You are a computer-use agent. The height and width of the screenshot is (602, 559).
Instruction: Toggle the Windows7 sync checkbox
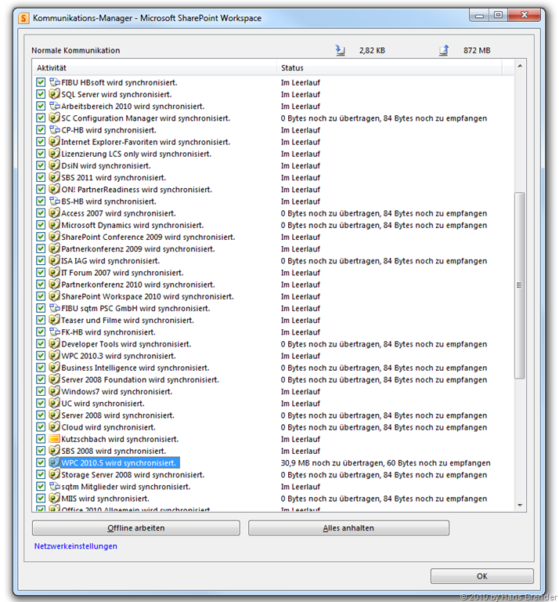click(x=41, y=391)
